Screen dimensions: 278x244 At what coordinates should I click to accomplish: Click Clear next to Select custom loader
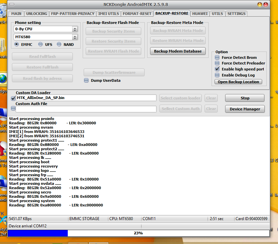[211, 98]
